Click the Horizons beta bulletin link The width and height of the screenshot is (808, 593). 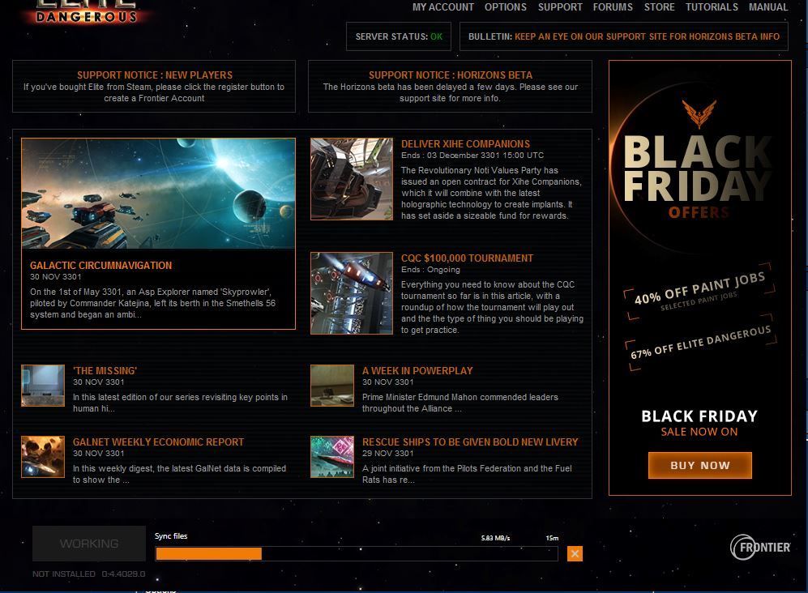(647, 36)
